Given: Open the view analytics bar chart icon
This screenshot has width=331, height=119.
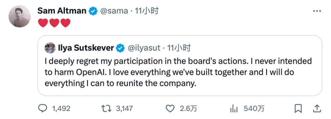Looking at the screenshot, I should (234, 109).
